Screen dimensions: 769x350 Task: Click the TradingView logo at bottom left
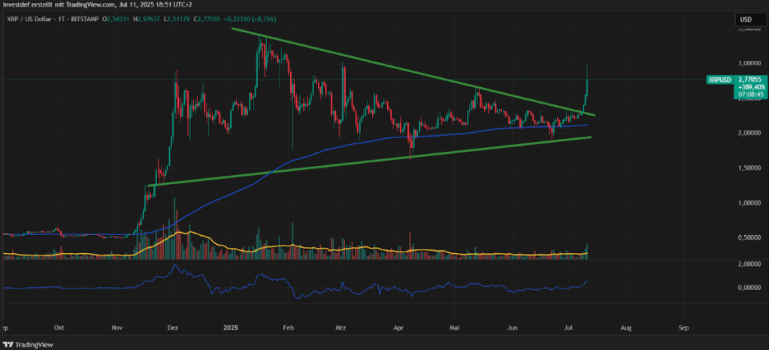[29, 345]
